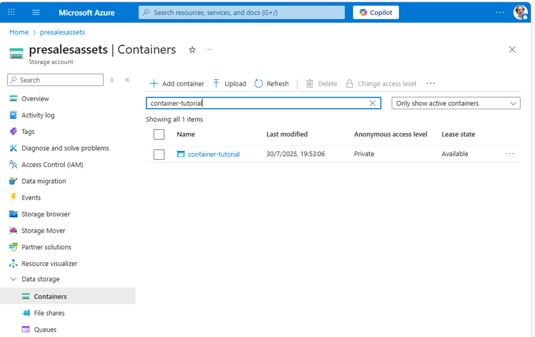Click the Storage browser icon

click(x=13, y=214)
